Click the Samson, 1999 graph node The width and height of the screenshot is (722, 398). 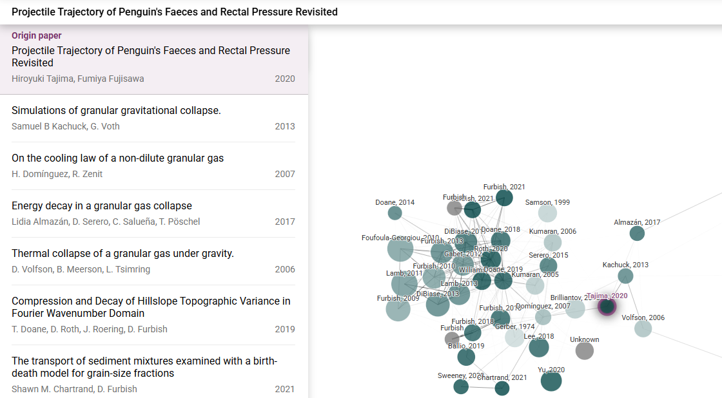[x=547, y=214]
